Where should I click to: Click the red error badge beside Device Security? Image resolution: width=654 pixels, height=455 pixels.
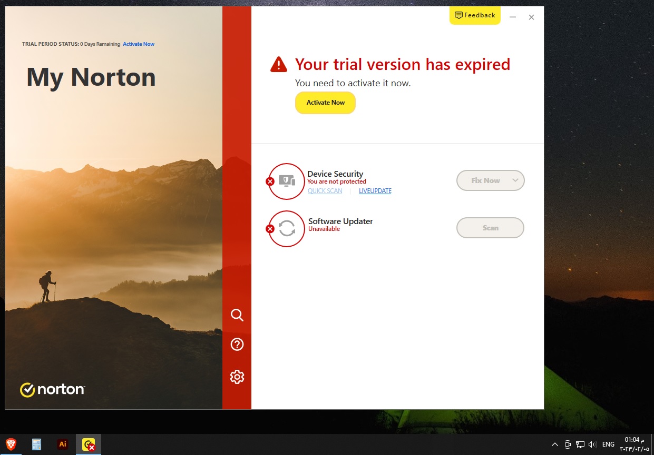270,181
